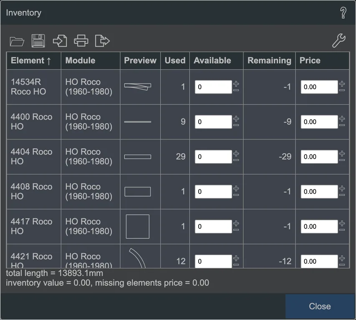The image size is (356, 320).
Task: Decrease price for 4404 Roco HO
Action: (342, 160)
